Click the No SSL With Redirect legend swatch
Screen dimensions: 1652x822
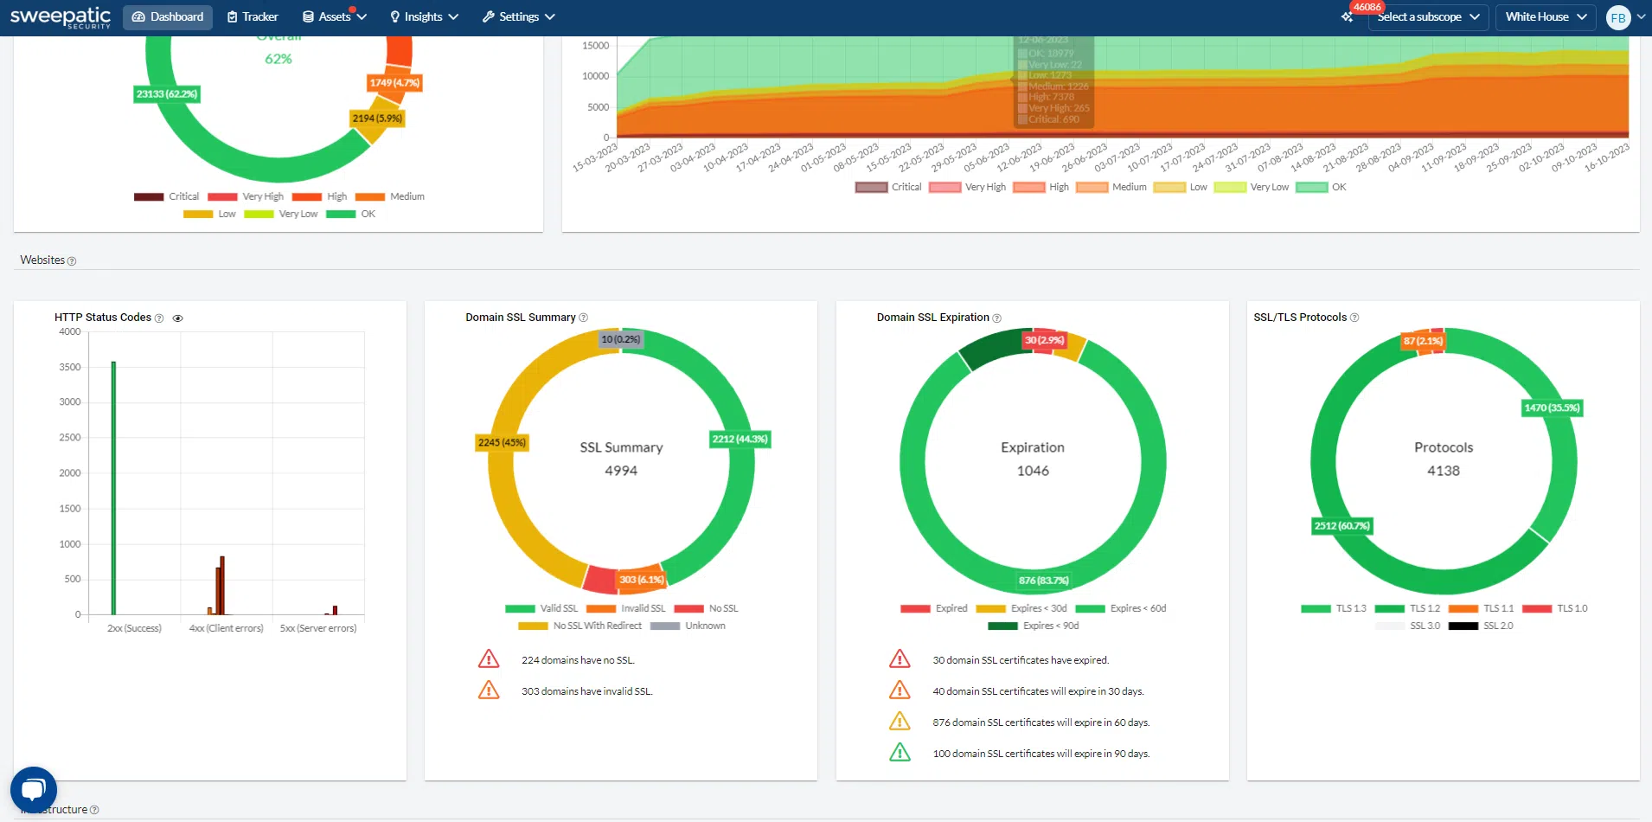point(533,626)
